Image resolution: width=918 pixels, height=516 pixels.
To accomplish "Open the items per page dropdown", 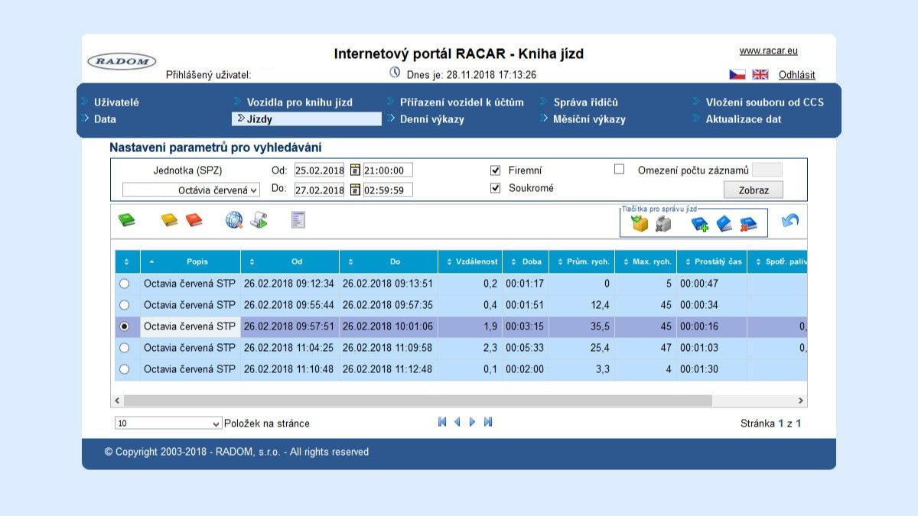I will click(168, 424).
